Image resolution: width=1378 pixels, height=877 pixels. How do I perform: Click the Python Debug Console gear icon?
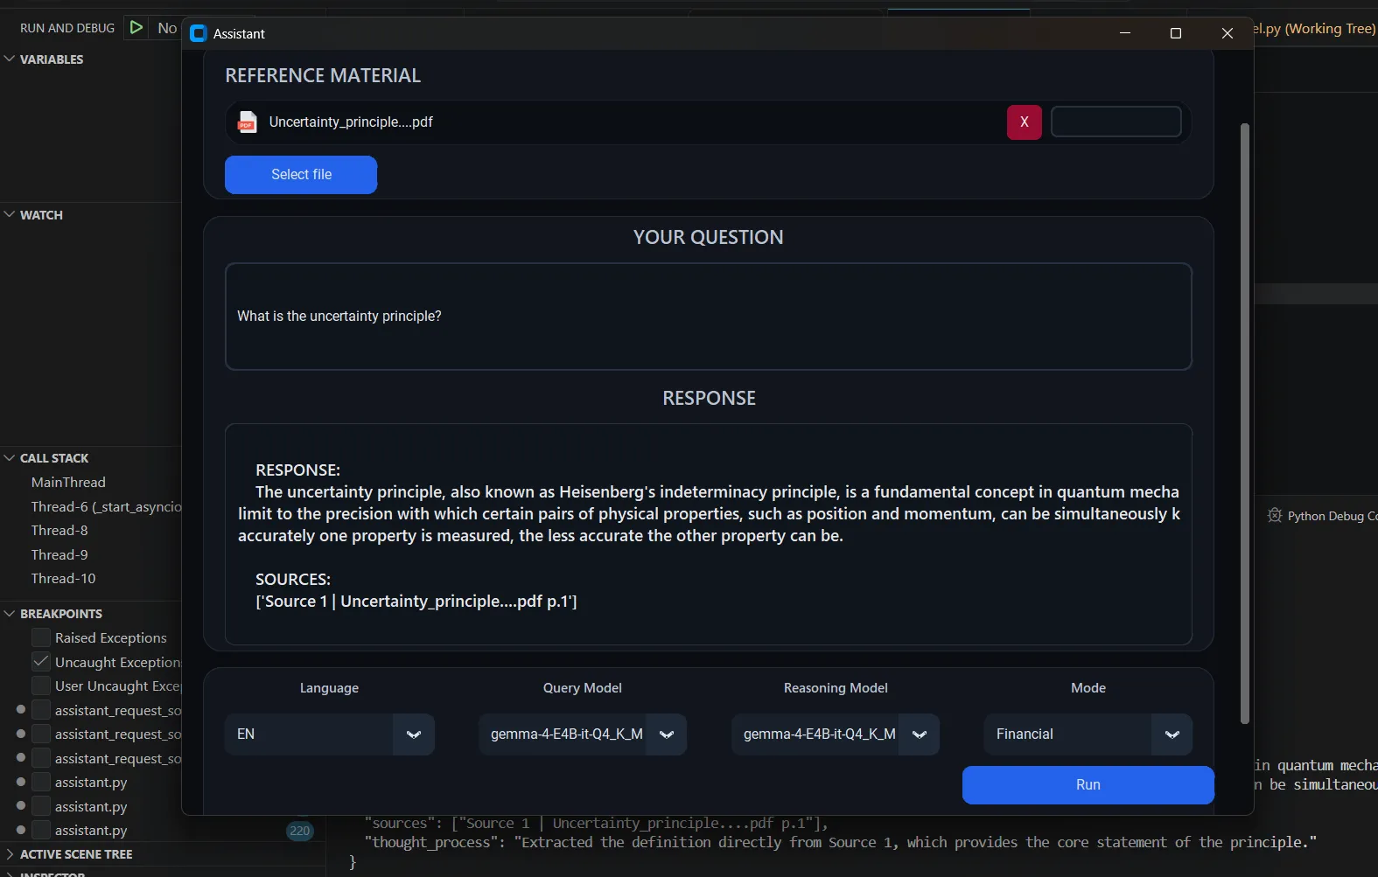point(1275,515)
